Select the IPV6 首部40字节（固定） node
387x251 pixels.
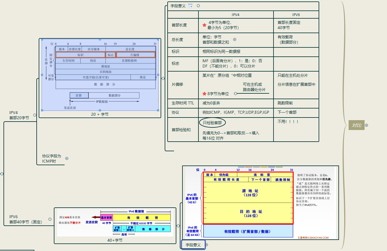coord(26,219)
